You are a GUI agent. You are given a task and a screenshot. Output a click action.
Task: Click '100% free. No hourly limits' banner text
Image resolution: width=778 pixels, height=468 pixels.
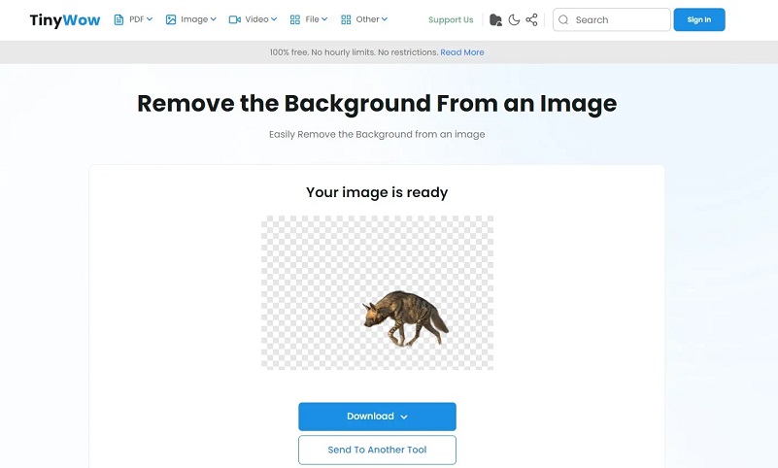[354, 52]
